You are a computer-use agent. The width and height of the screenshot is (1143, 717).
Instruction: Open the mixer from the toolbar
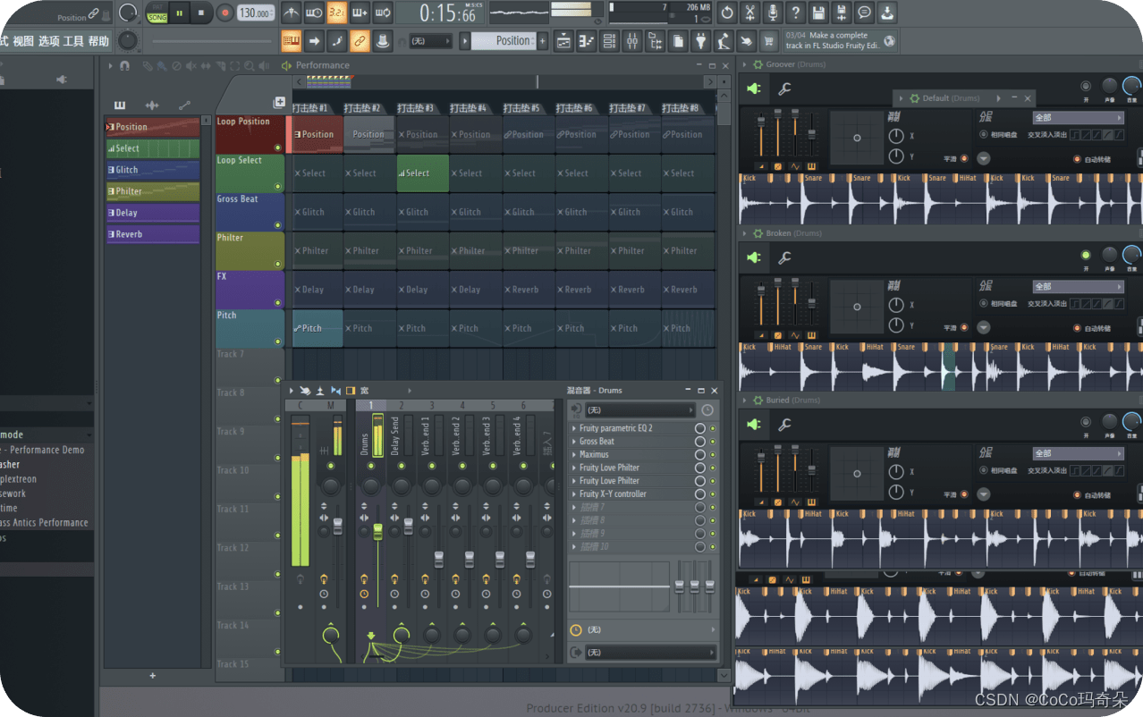point(632,41)
